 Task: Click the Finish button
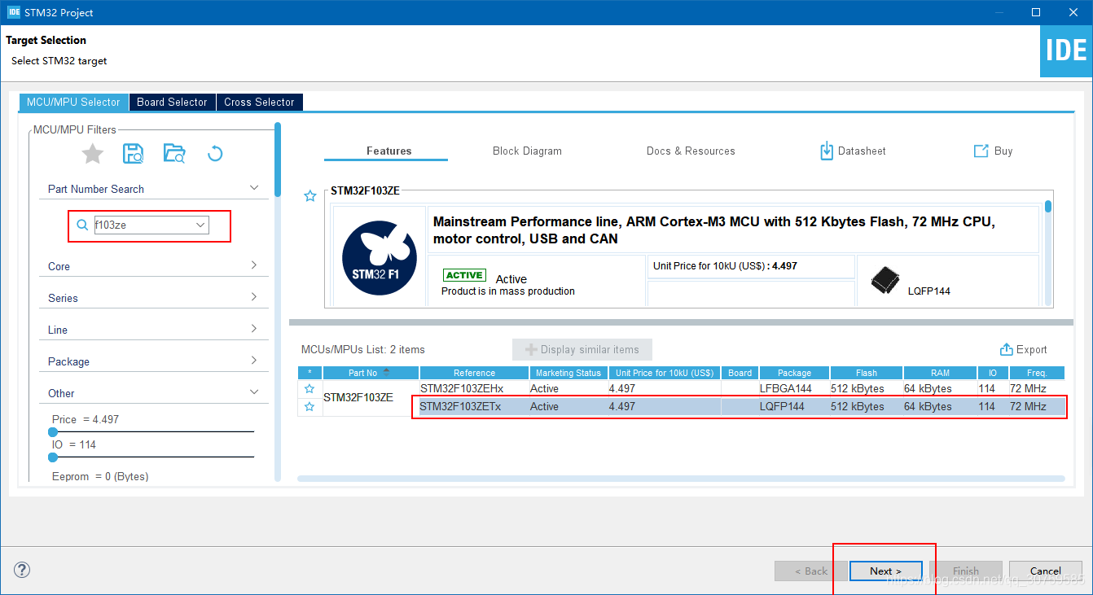[966, 571]
